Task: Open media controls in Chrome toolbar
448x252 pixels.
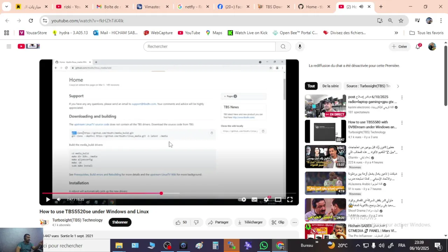Action: coord(417,21)
